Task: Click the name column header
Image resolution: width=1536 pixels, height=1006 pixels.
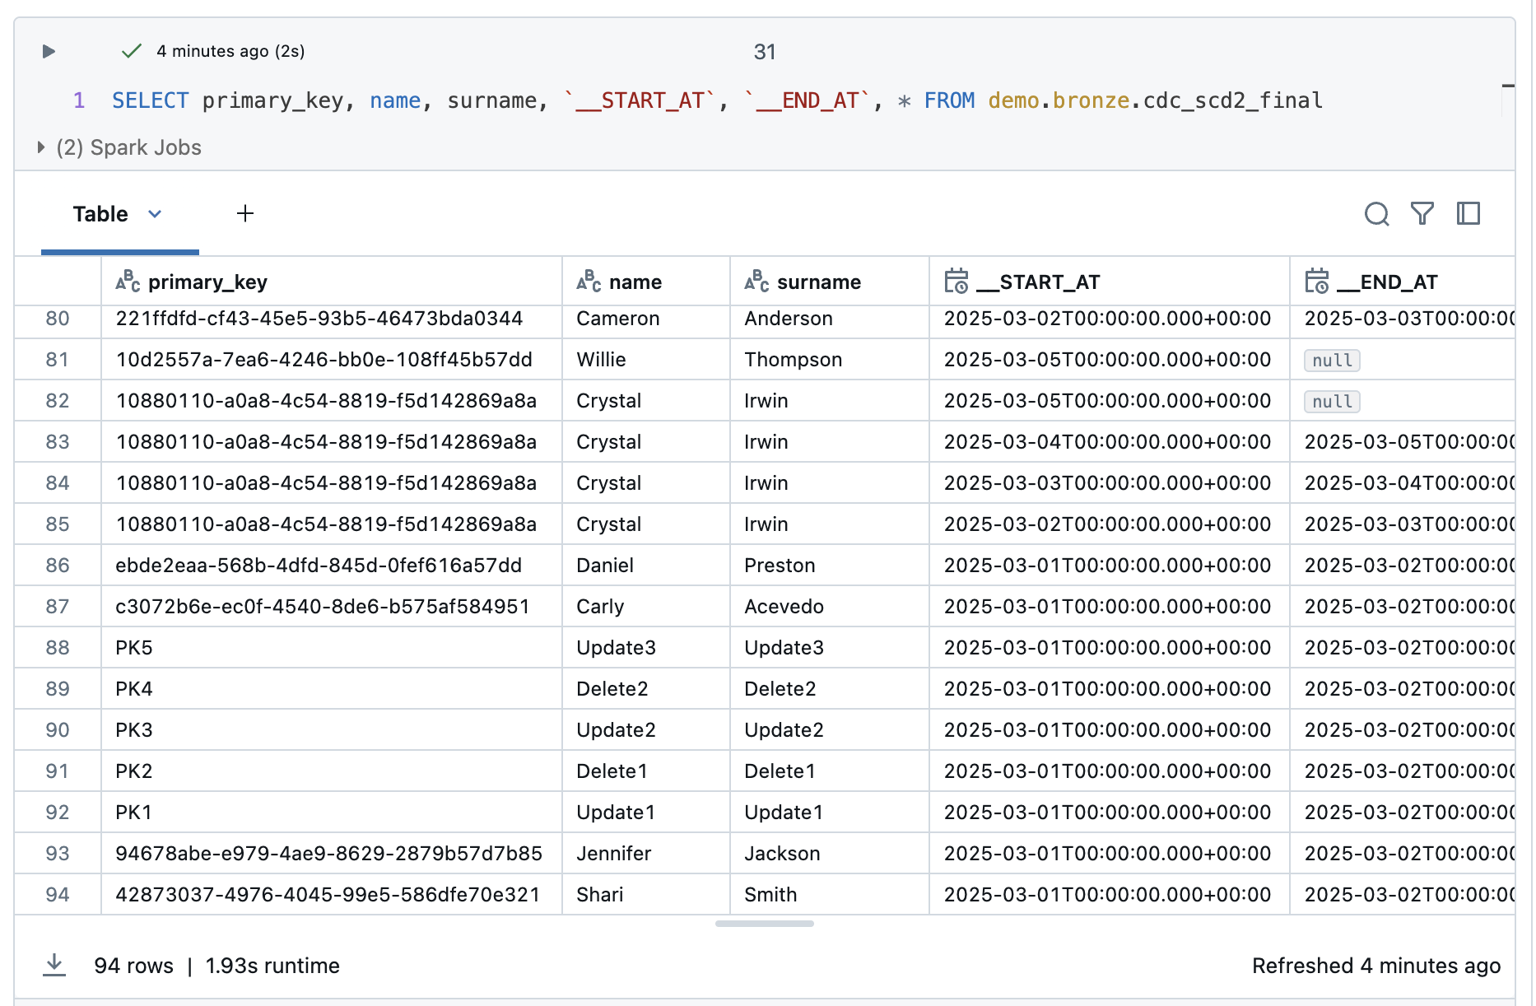Action: [635, 282]
